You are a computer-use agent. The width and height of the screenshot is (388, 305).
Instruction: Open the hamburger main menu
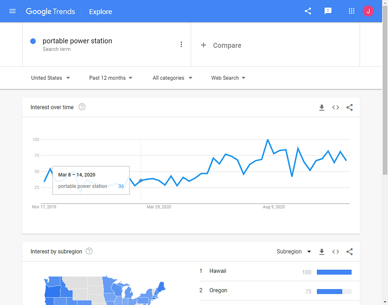click(x=12, y=11)
